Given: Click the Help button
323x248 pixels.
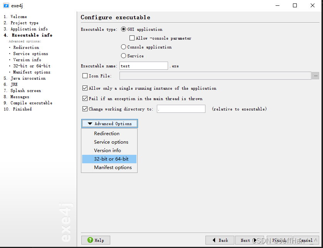Looking at the screenshot, I should pyautogui.click(x=96, y=240).
